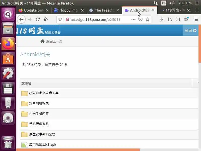Viewport: 201px width, 151px height.
Task: Open folder 安卓刷机相关
Action: pos(39,103)
